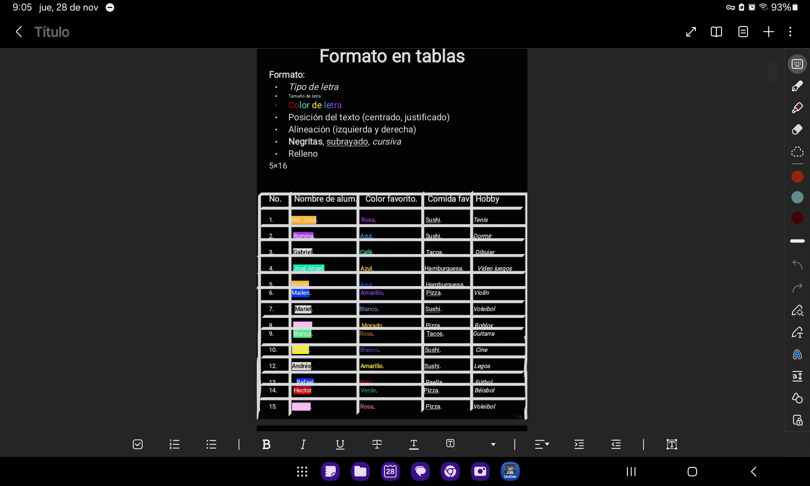
Task: Open the text alignment dropdown
Action: (x=541, y=444)
